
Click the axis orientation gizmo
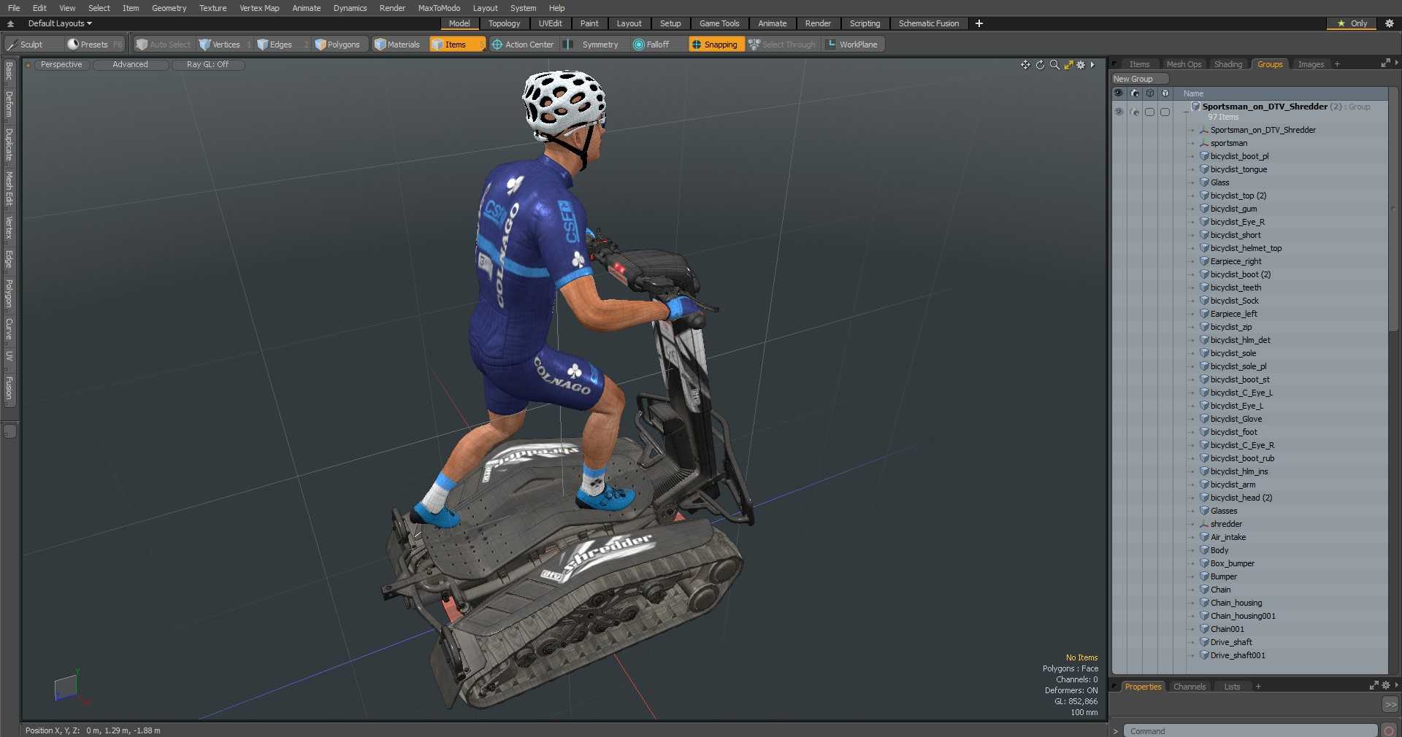click(69, 686)
